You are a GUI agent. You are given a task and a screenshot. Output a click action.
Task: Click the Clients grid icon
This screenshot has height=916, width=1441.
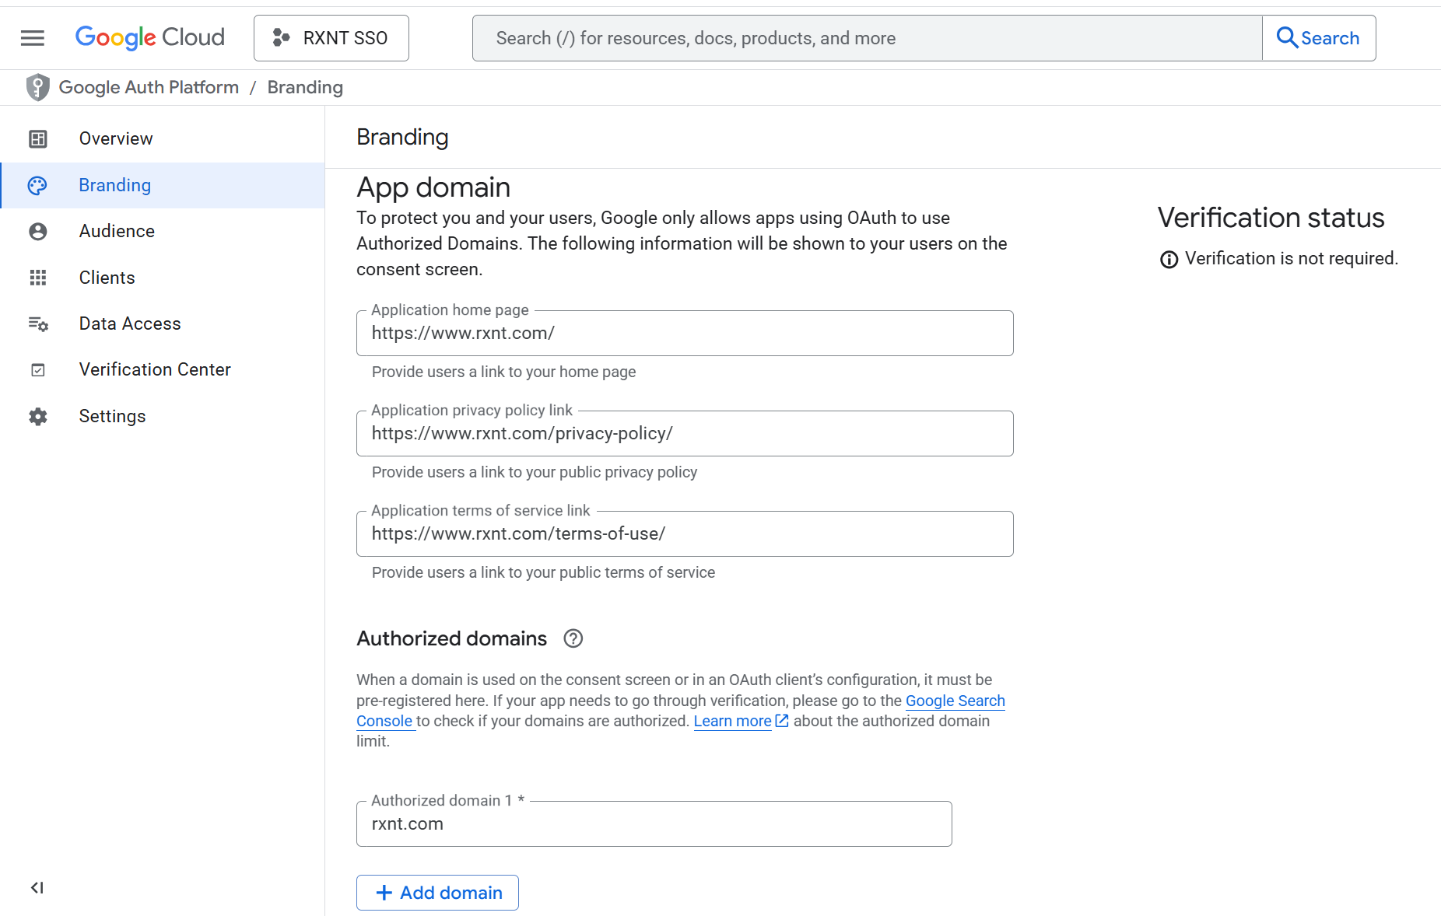(x=38, y=278)
